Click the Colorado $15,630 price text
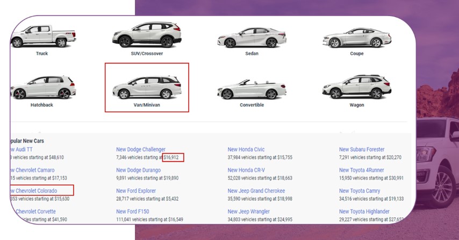Viewport: 459px width, 240px height. point(62,199)
